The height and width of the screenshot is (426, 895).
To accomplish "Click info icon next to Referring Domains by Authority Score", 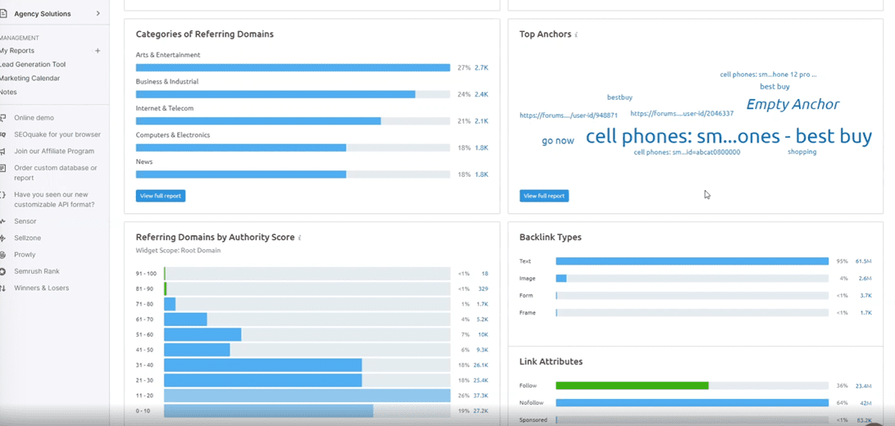I will tap(300, 238).
